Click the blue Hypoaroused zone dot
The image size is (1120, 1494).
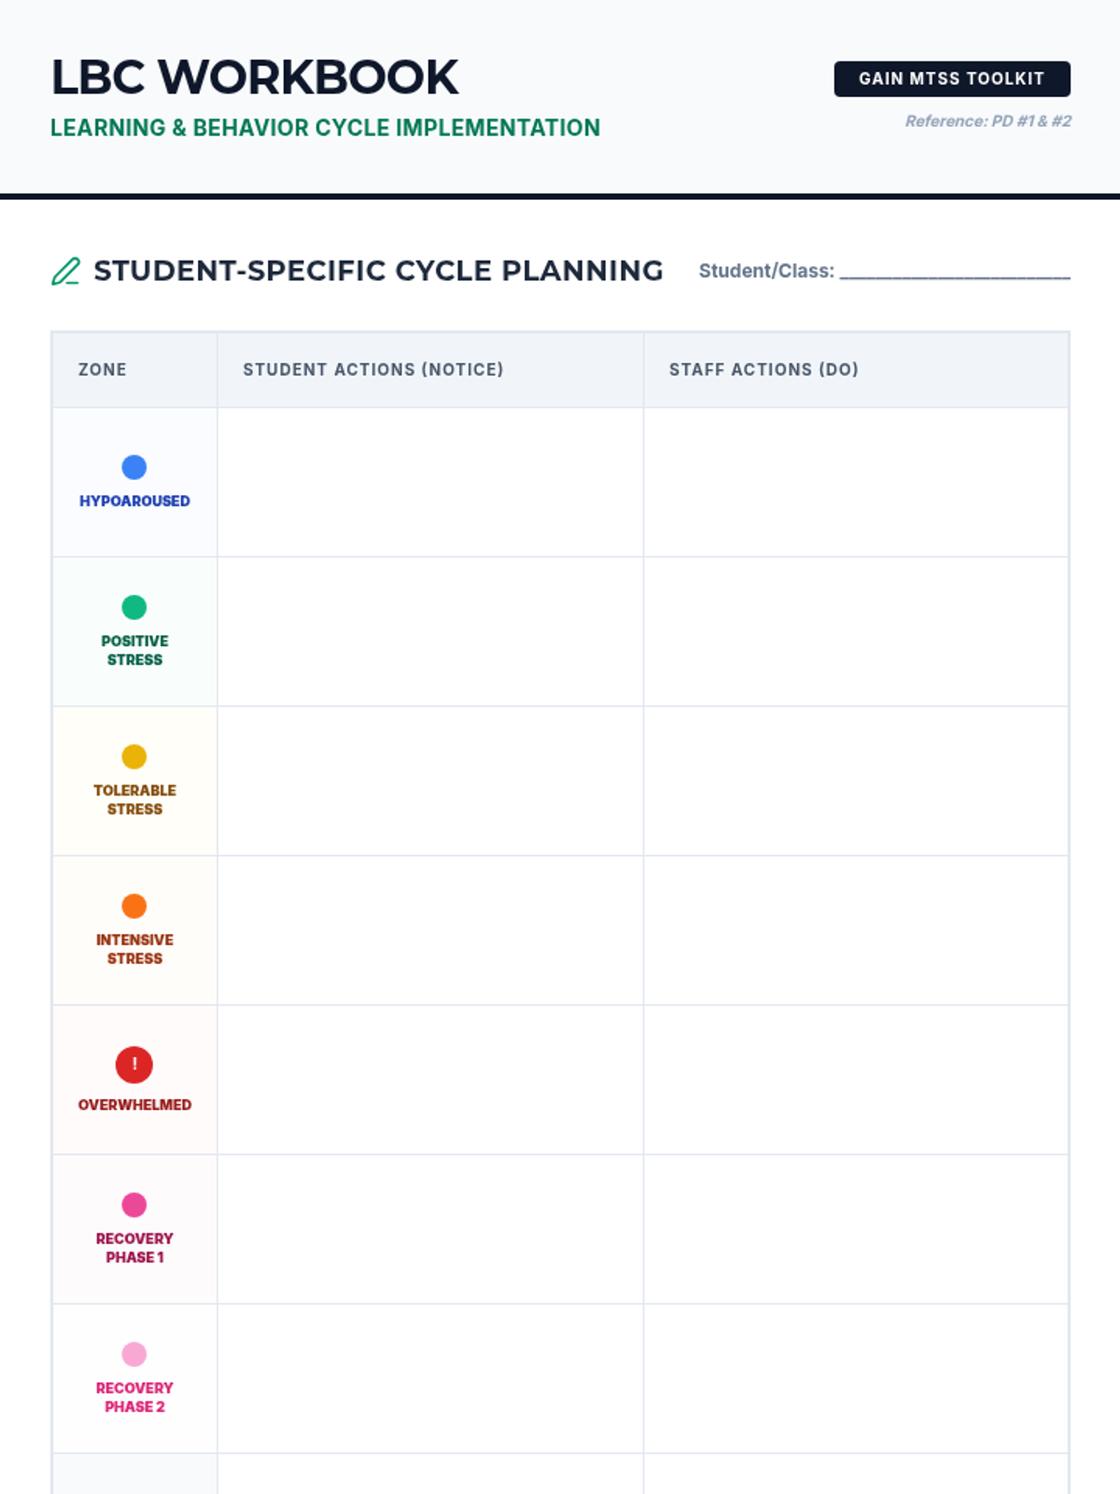[134, 467]
